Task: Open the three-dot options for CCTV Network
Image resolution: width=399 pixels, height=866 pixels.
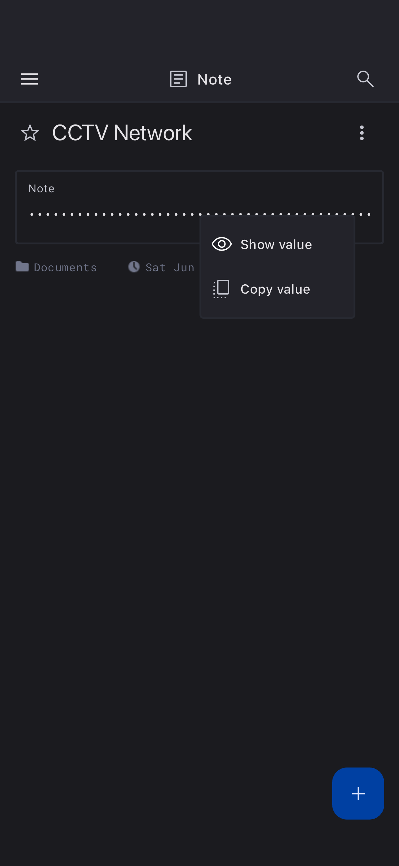Action: pos(361,133)
